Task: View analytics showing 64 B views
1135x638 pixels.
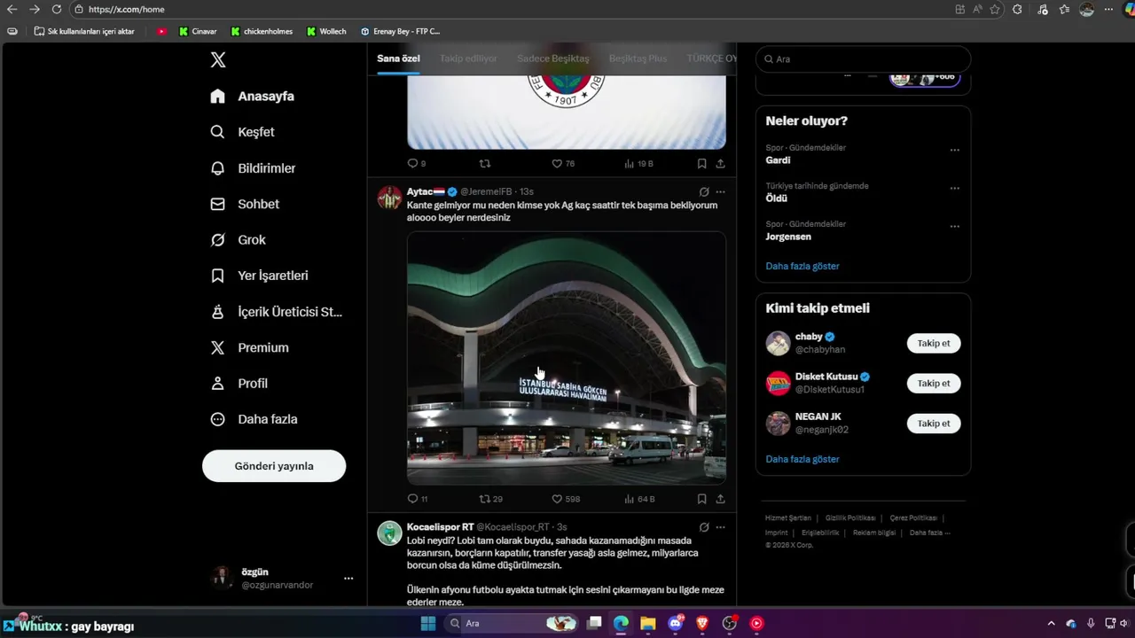Action: tap(639, 499)
